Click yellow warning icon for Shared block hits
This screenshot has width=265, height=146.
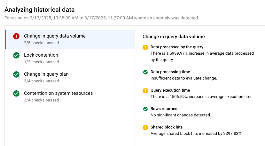(145, 128)
